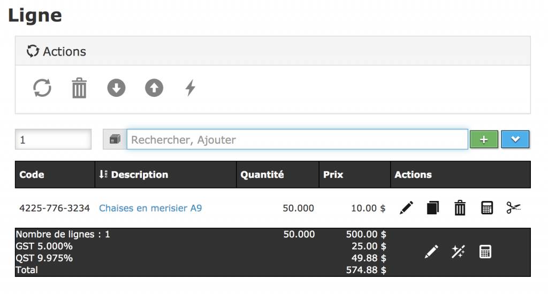The width and height of the screenshot is (548, 294).
Task: Click the refresh icon in Actions panel
Action: [42, 88]
